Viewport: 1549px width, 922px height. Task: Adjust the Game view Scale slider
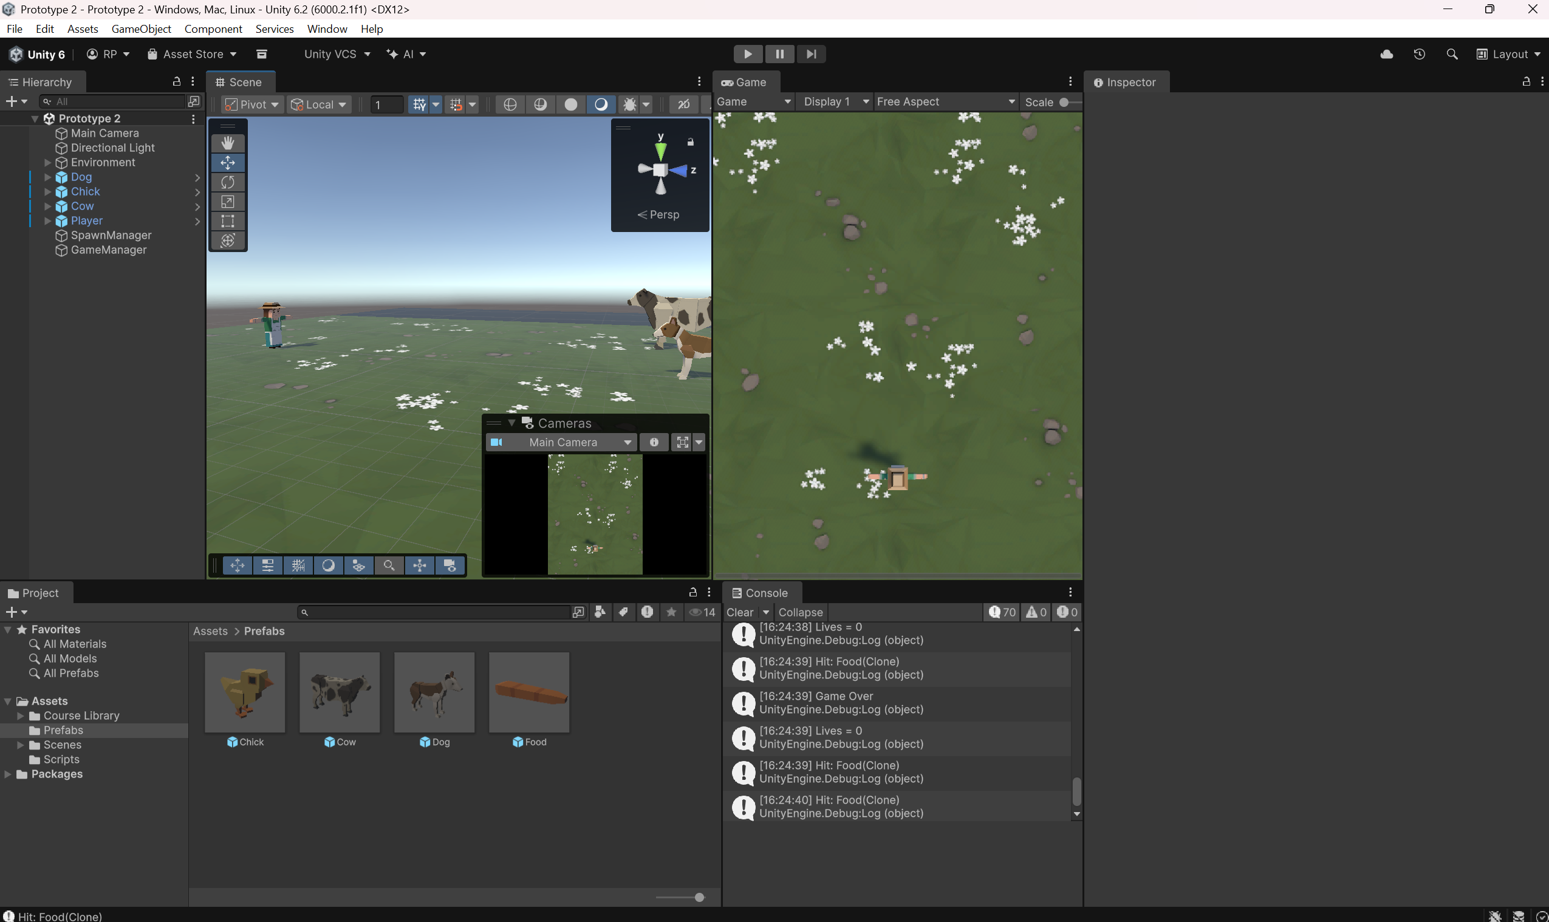pos(1070,102)
